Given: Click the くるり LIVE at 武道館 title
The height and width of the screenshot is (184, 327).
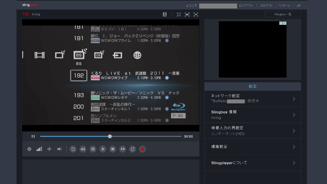Looking at the screenshot, I should click(135, 73).
